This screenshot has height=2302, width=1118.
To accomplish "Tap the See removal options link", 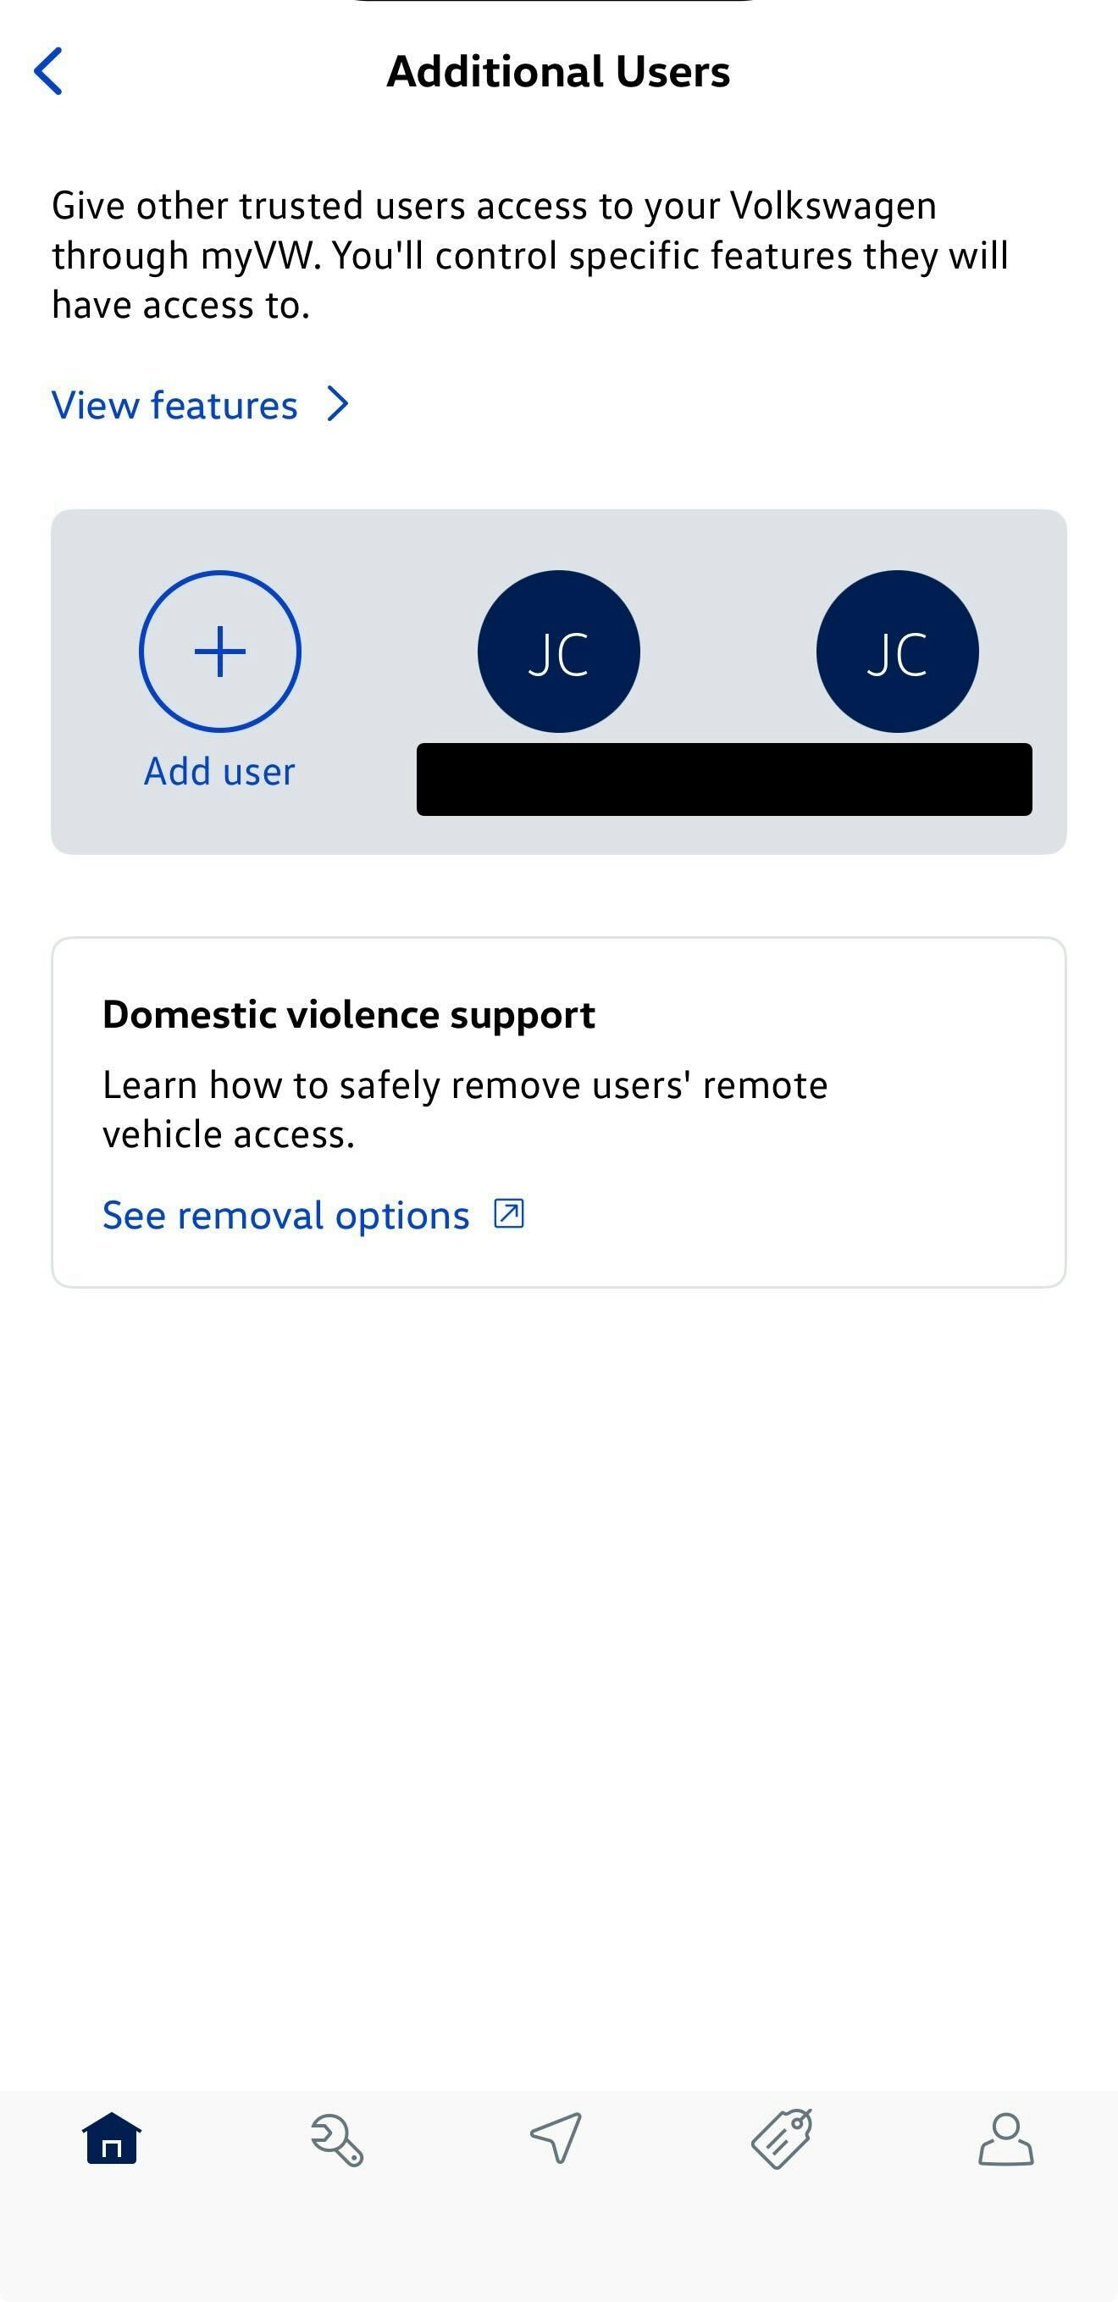I will click(x=286, y=1215).
